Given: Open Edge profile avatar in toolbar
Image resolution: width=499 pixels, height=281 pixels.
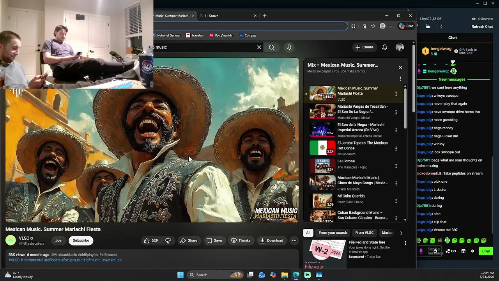Looking at the screenshot, I should (x=382, y=26).
